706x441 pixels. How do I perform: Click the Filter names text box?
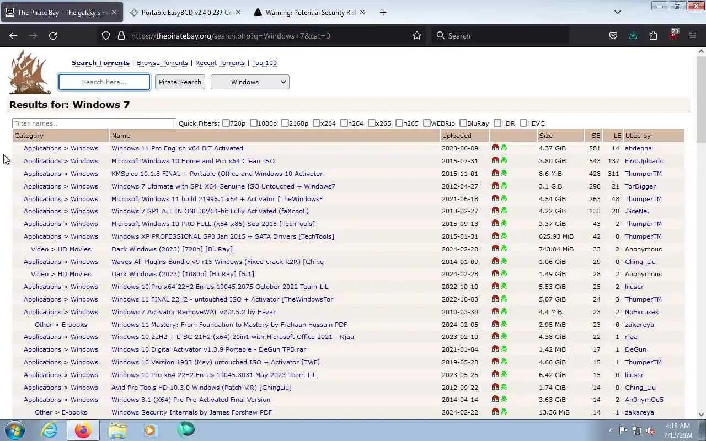(94, 123)
